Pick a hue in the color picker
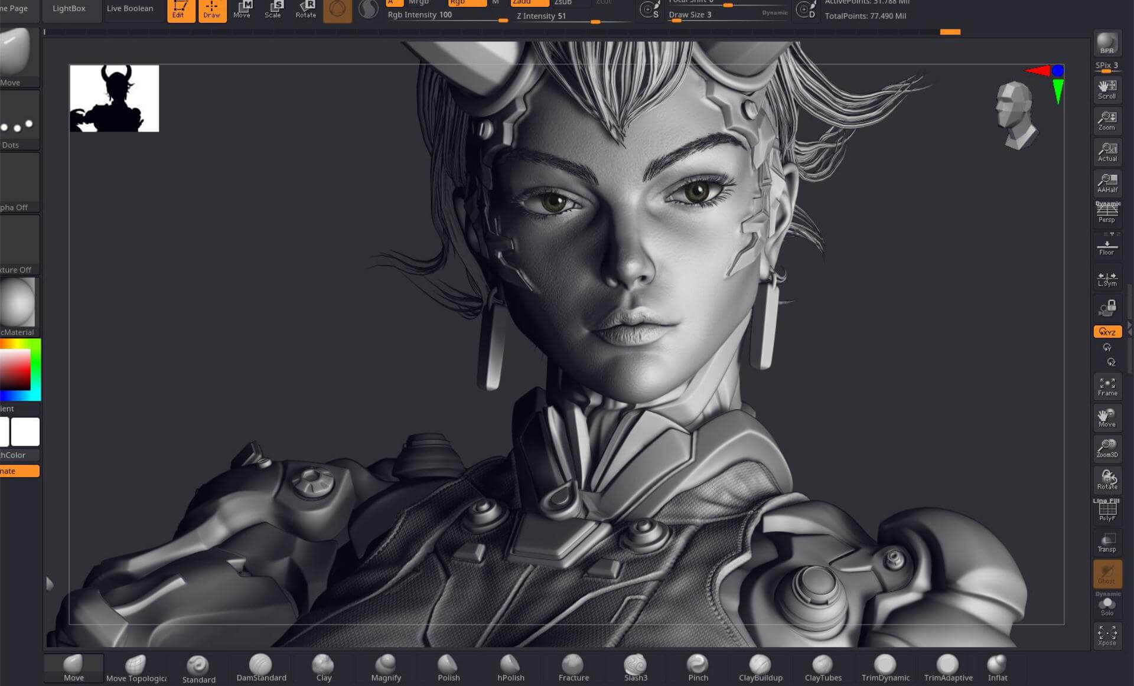 coord(20,370)
